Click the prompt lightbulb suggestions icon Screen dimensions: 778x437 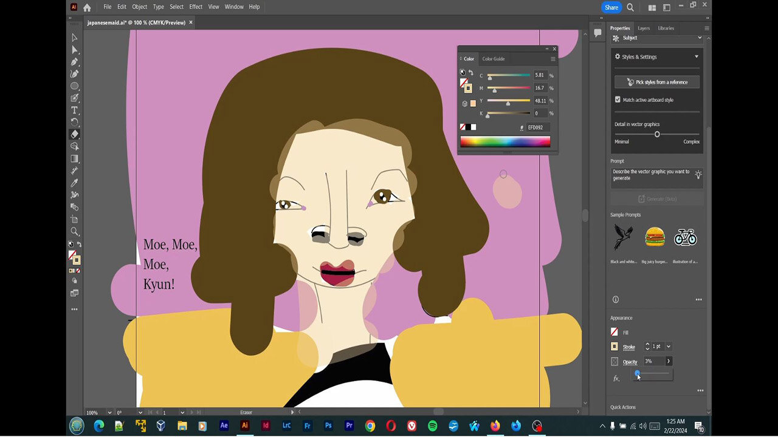698,175
